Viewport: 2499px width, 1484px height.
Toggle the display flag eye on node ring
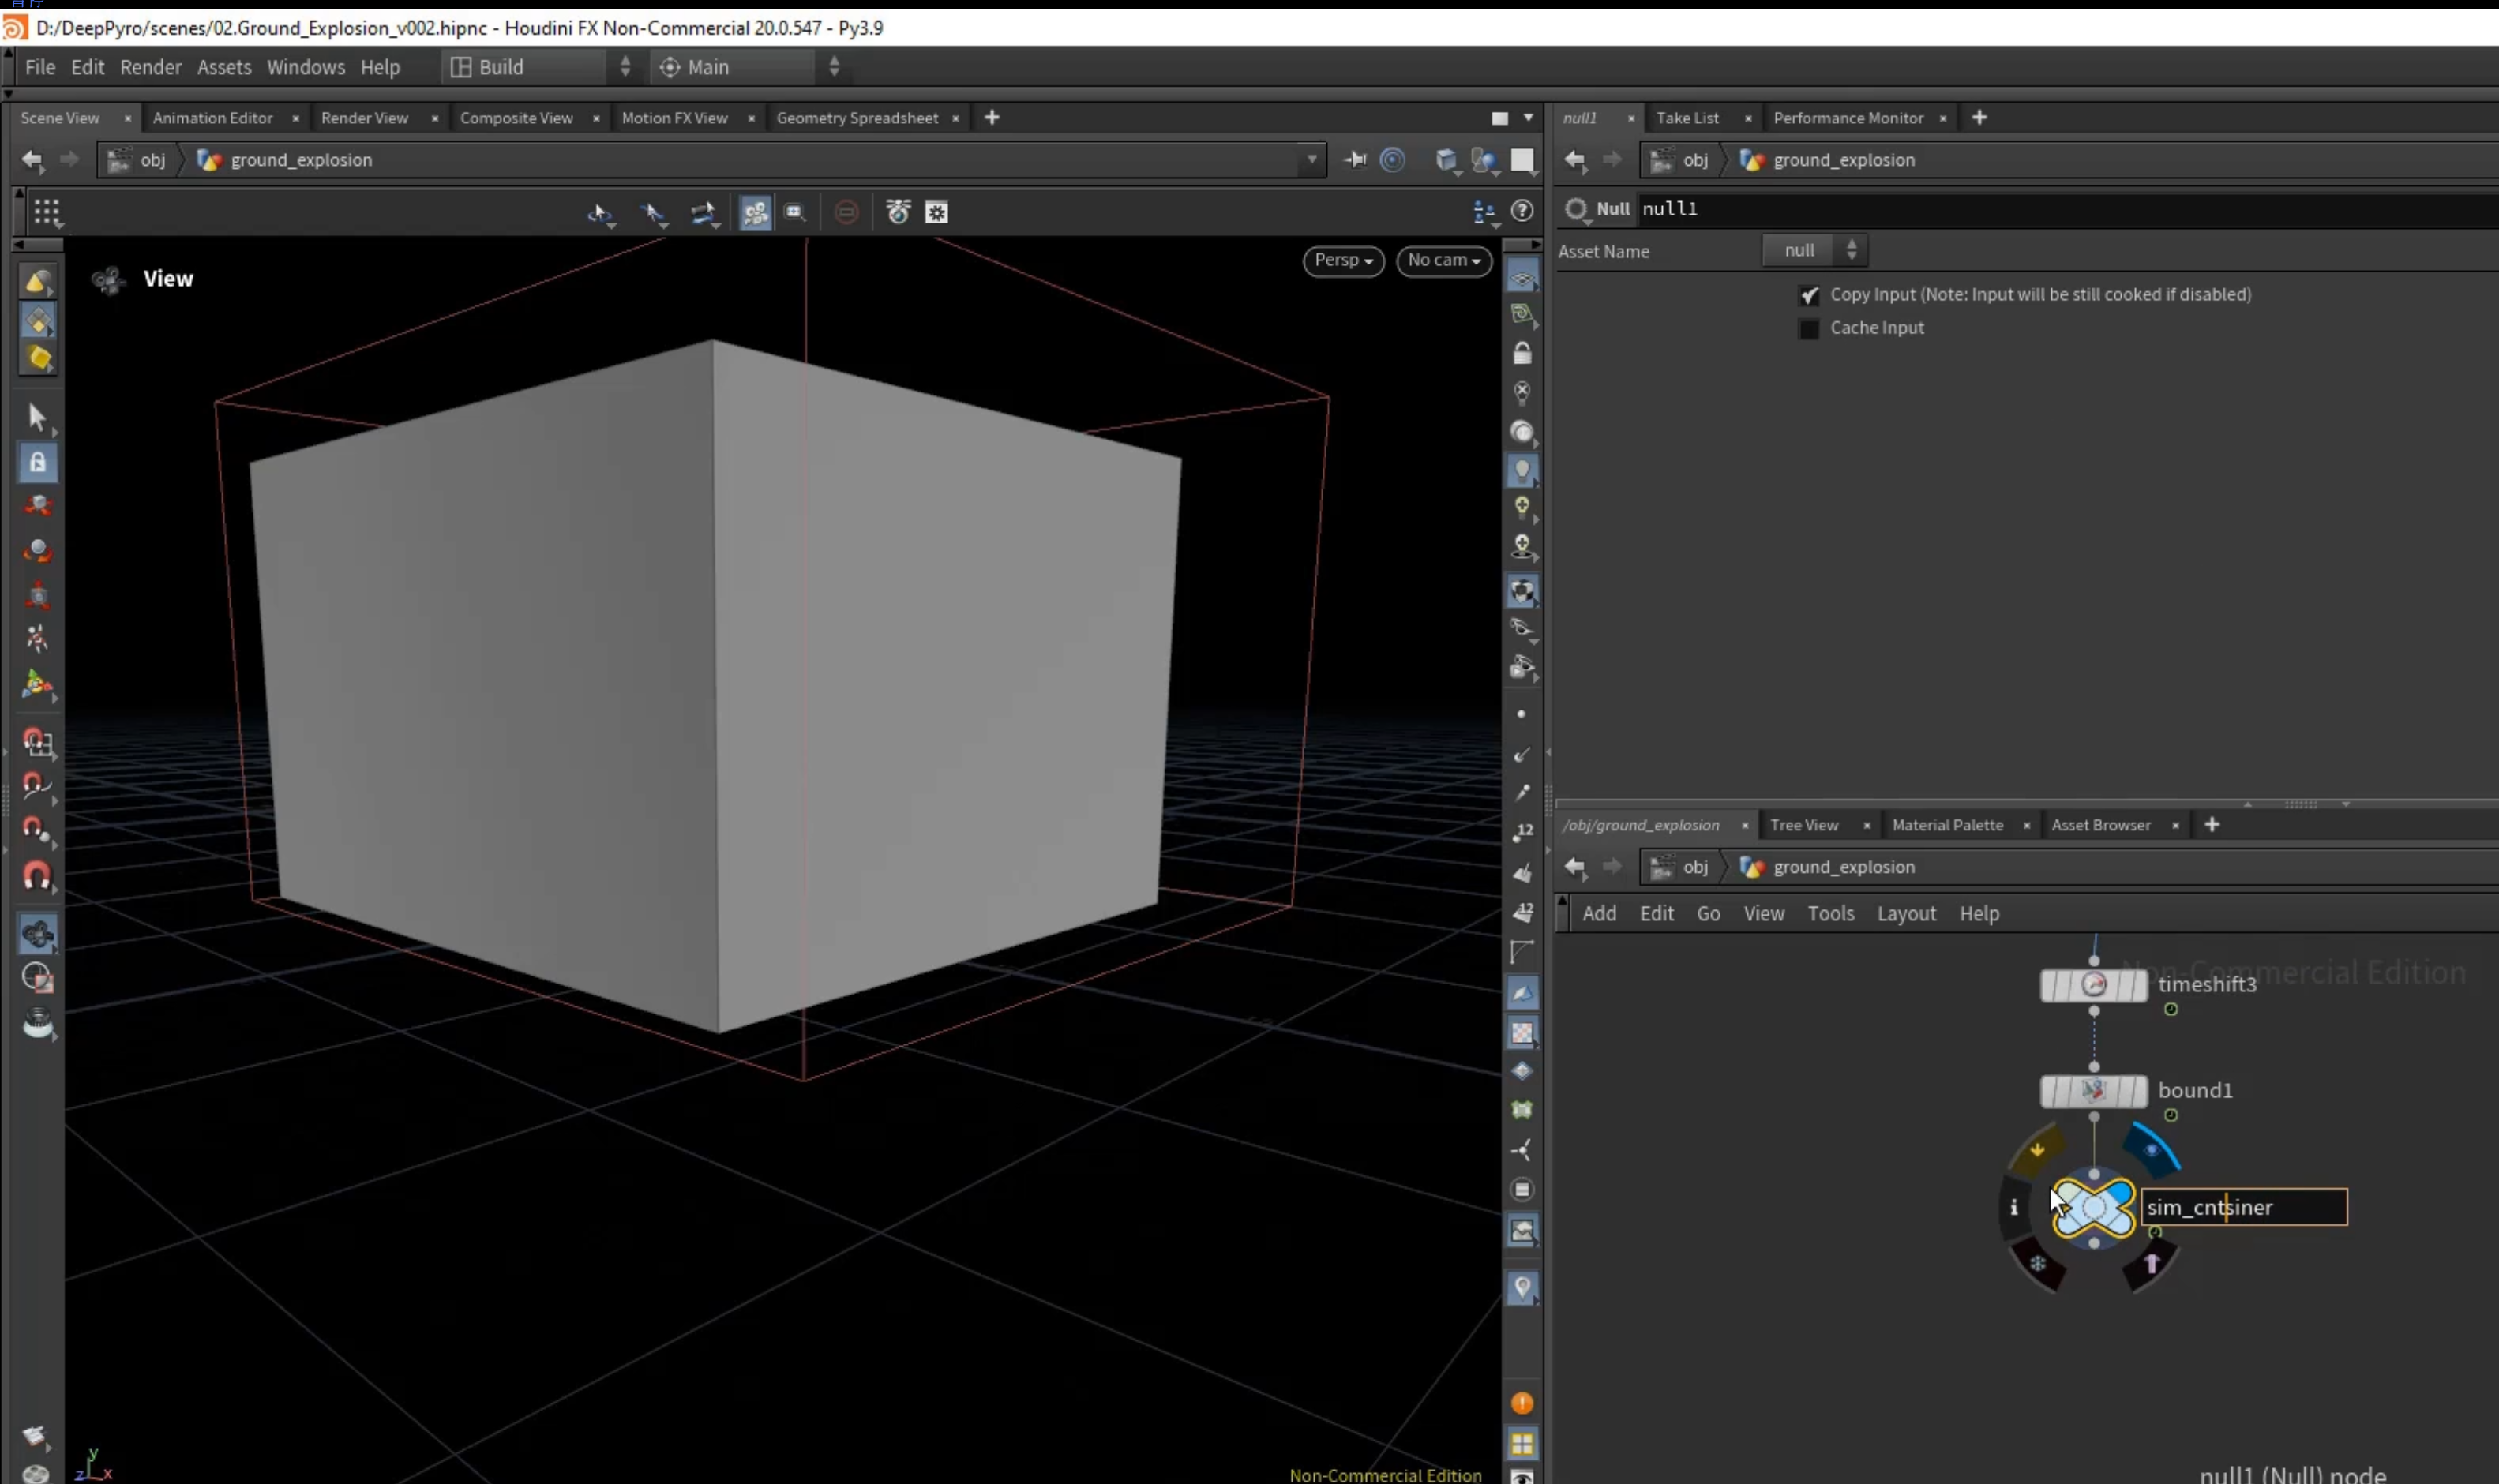click(x=2151, y=1150)
